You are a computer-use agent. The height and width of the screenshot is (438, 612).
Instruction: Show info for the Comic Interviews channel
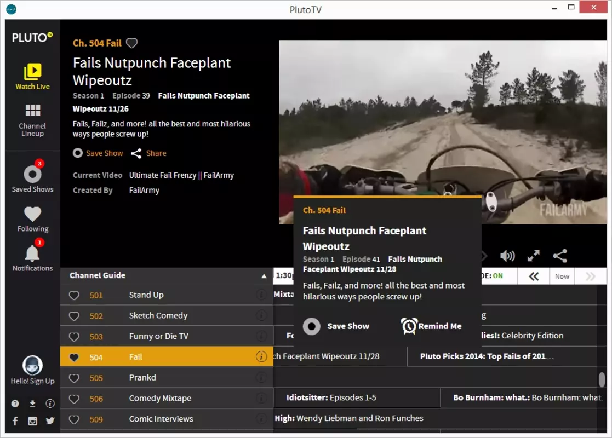pos(261,418)
